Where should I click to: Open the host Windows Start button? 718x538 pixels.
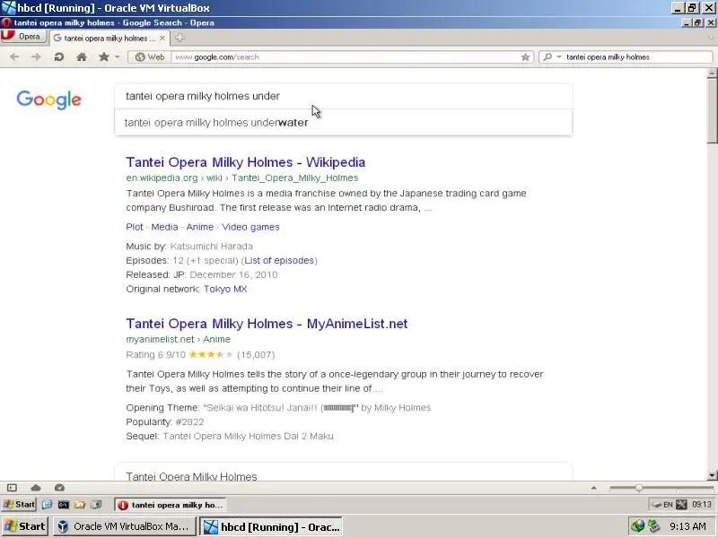pyautogui.click(x=25, y=526)
